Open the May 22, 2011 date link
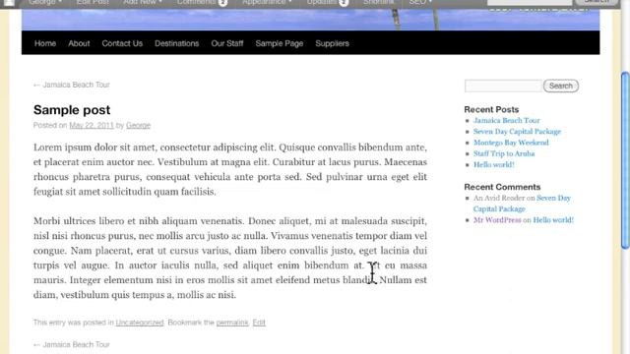Viewport: 630px width, 354px height. (92, 125)
